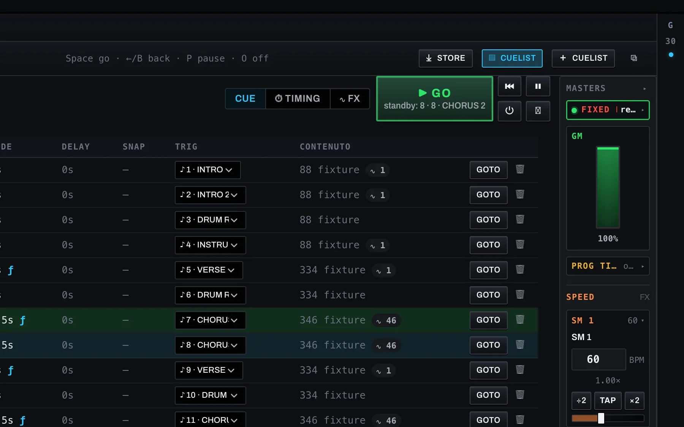Toggle the FIXED master green indicator

tap(574, 110)
